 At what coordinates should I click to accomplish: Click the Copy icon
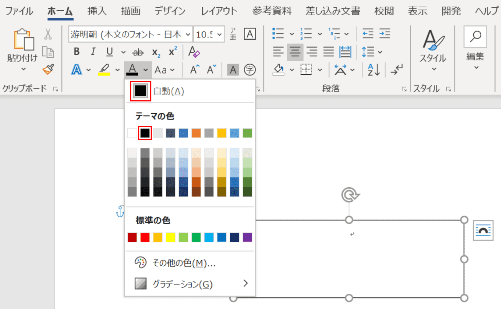tap(48, 52)
